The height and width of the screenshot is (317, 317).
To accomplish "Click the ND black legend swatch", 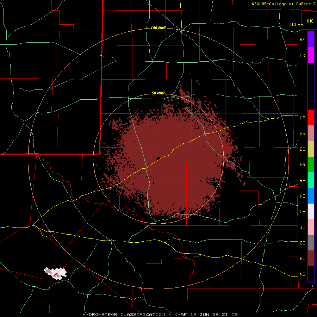I will (x=311, y=274).
